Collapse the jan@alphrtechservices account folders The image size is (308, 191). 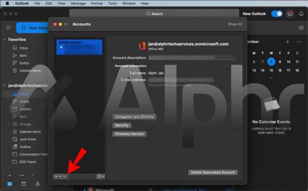(5, 85)
